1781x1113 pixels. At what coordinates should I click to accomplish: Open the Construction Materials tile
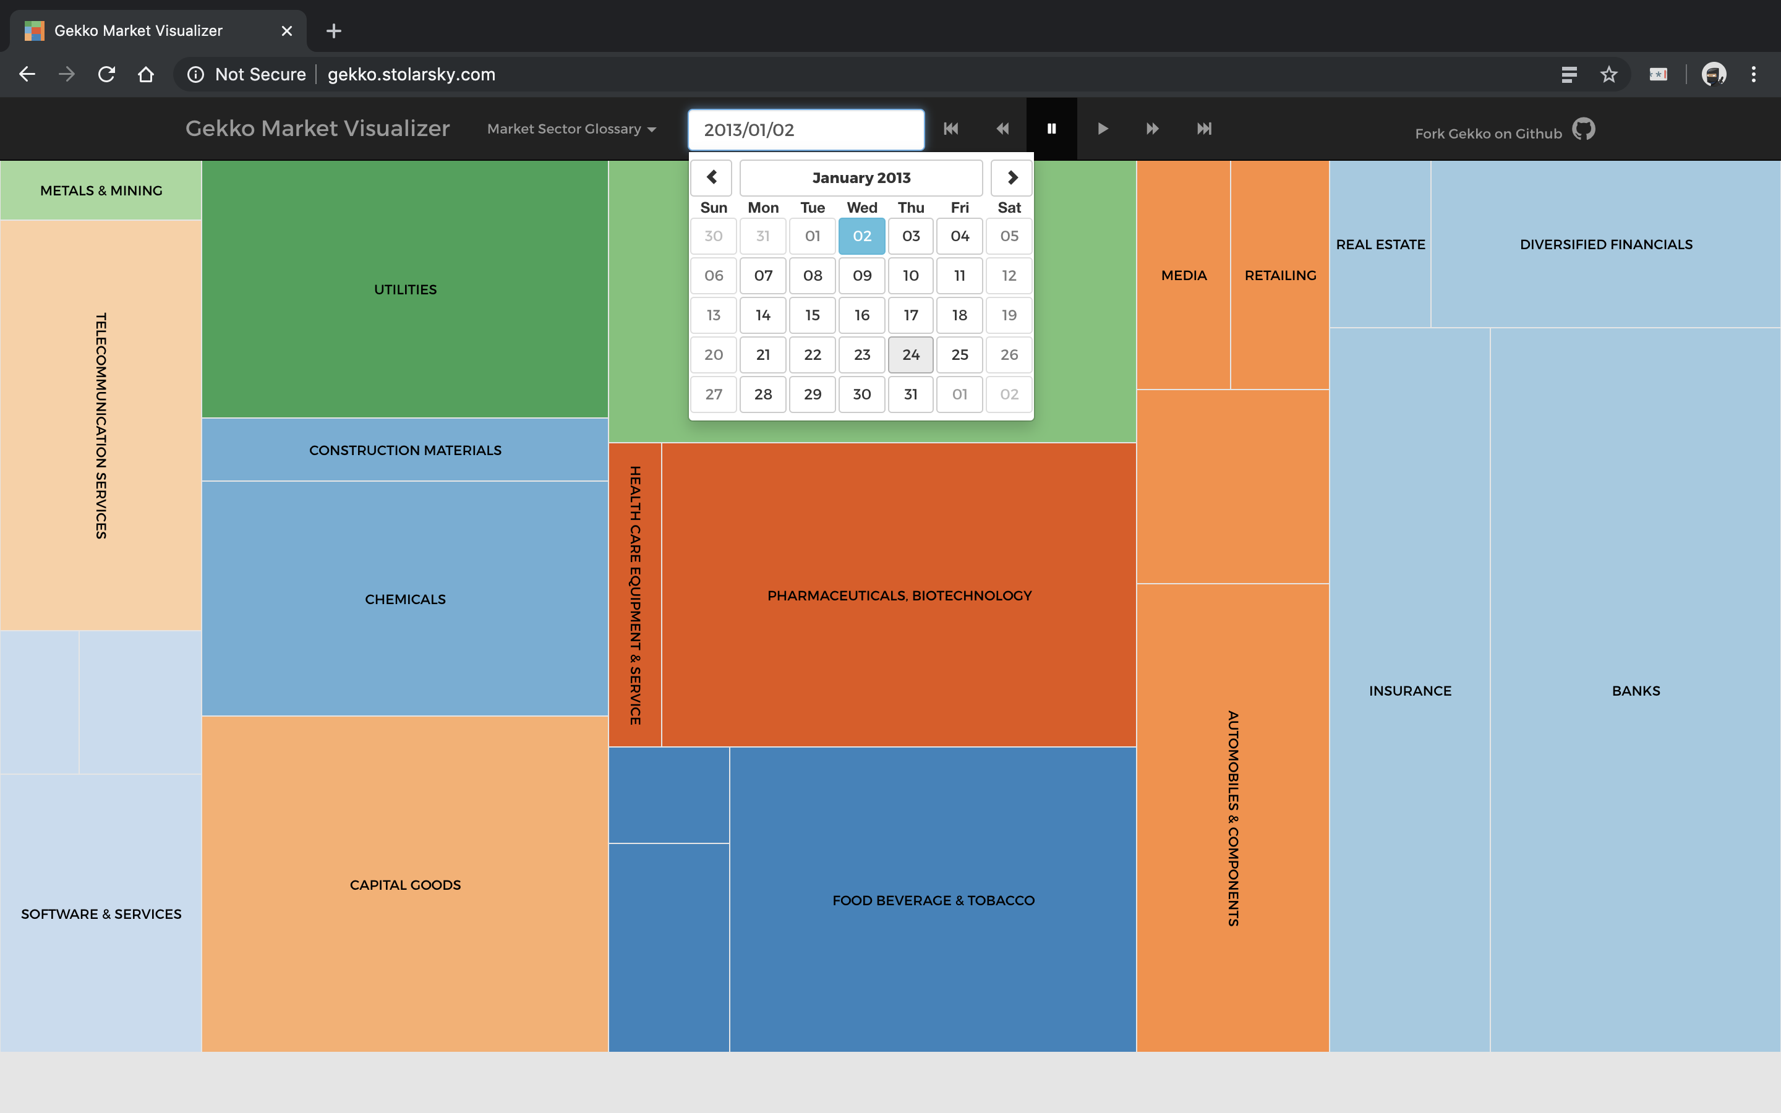click(x=405, y=450)
